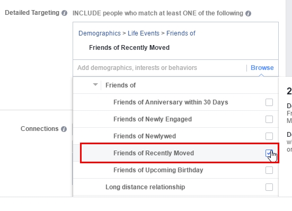
Task: Open the Demographics breadcrumb link
Action: point(100,33)
